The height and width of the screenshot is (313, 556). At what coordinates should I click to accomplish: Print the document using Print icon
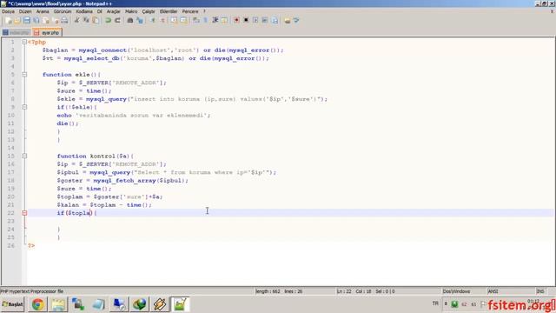(x=64, y=21)
